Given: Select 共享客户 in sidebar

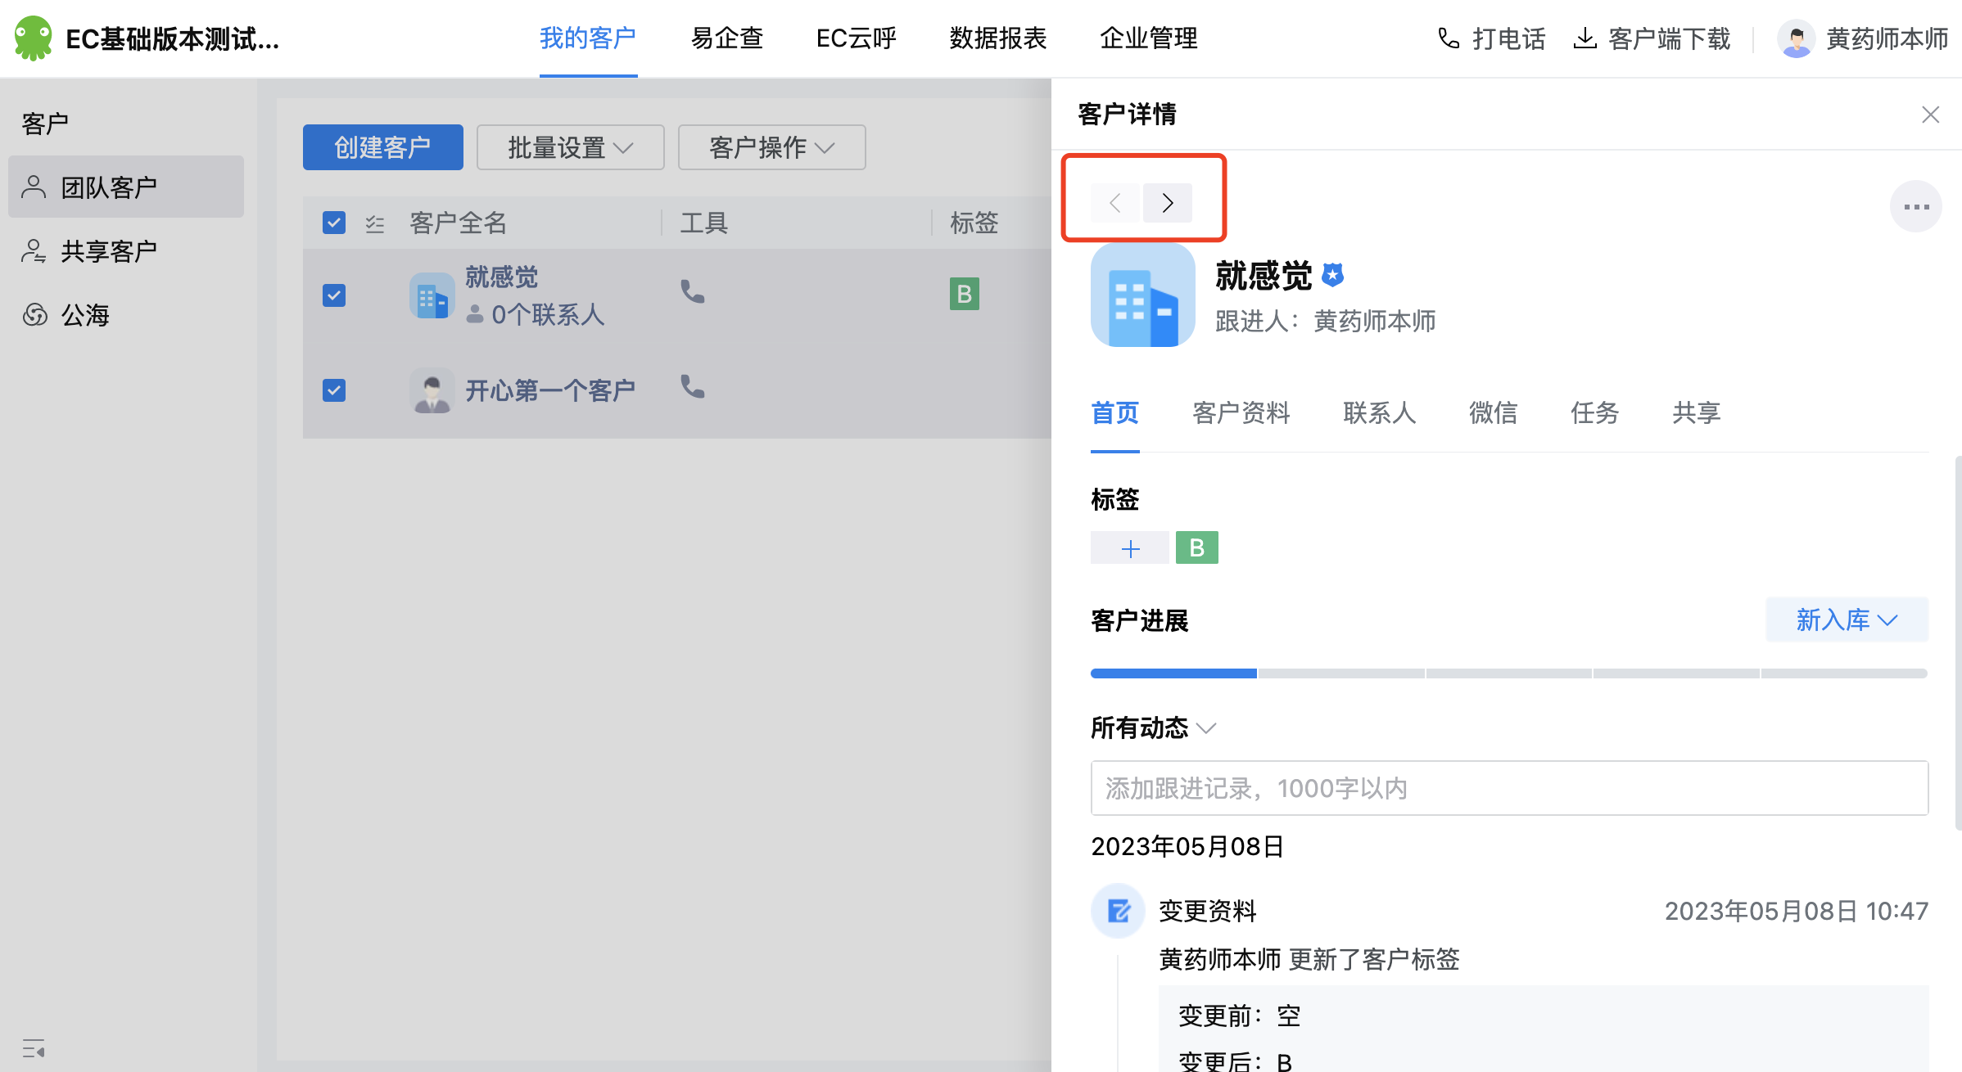Looking at the screenshot, I should click(126, 250).
